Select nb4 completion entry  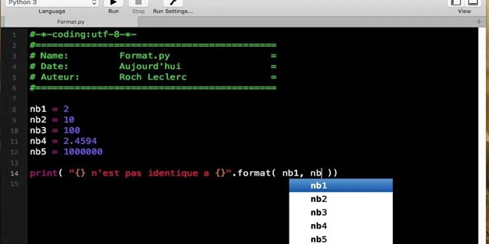pyautogui.click(x=341, y=226)
